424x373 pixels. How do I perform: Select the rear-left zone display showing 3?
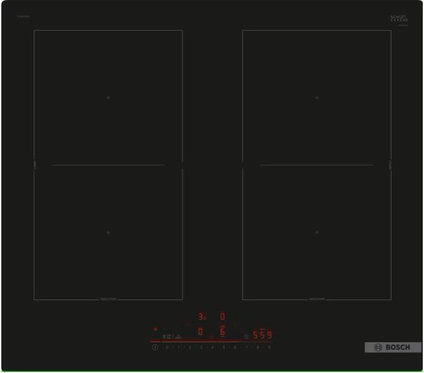tap(201, 317)
